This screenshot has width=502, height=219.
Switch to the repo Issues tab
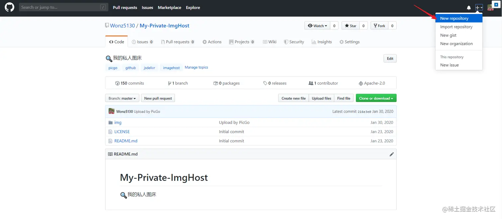pos(142,42)
